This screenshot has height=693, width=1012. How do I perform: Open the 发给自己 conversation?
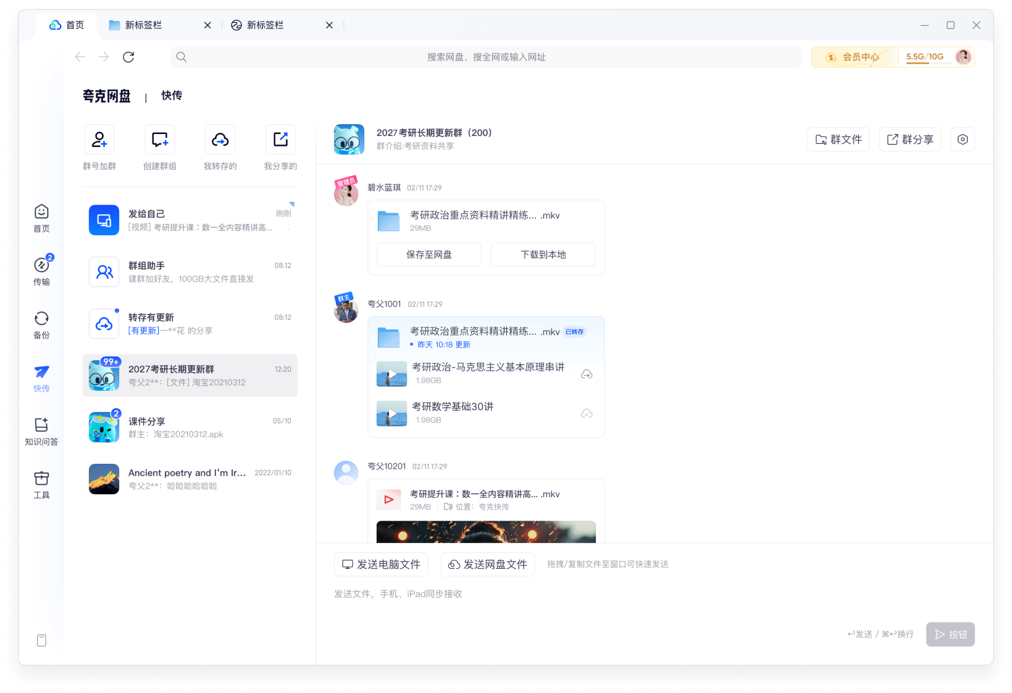[x=190, y=220]
